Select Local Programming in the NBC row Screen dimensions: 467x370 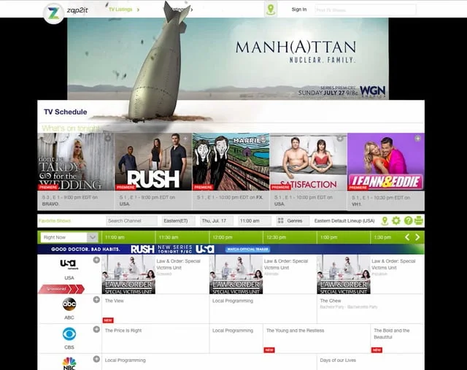[x=125, y=361]
